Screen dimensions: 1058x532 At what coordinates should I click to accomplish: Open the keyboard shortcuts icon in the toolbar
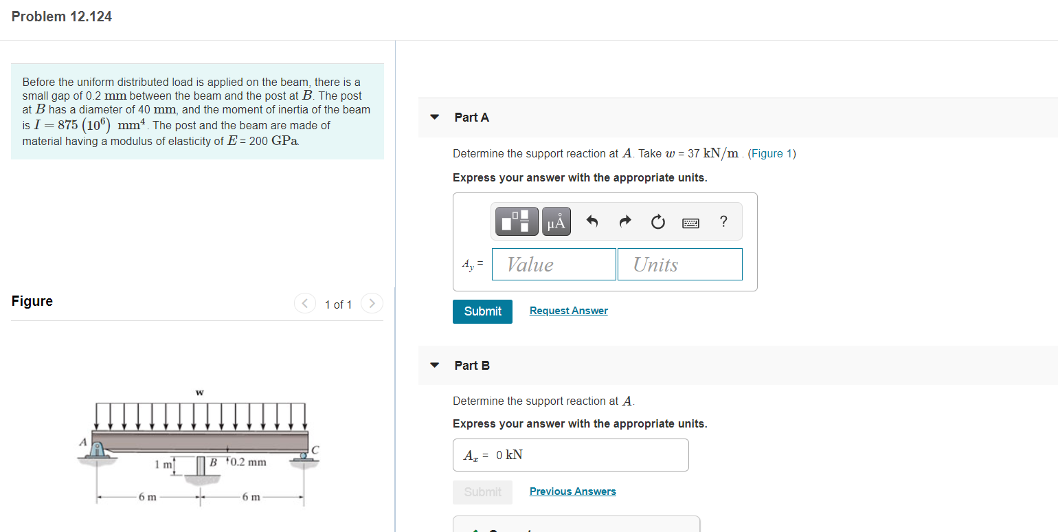click(690, 221)
